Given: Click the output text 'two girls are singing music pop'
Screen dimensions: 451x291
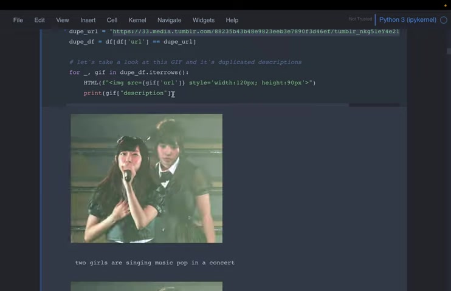Looking at the screenshot, I should 155,263.
